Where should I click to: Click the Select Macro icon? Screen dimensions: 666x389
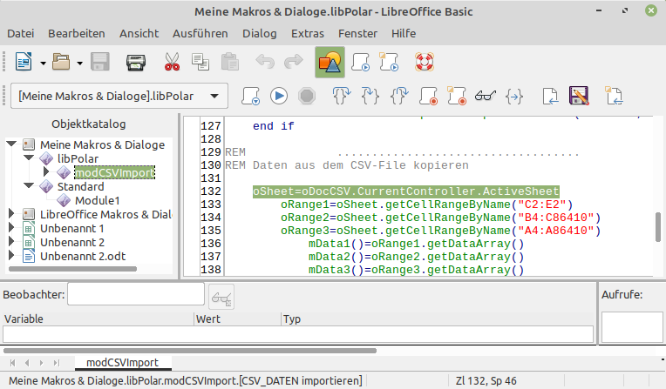(x=360, y=63)
